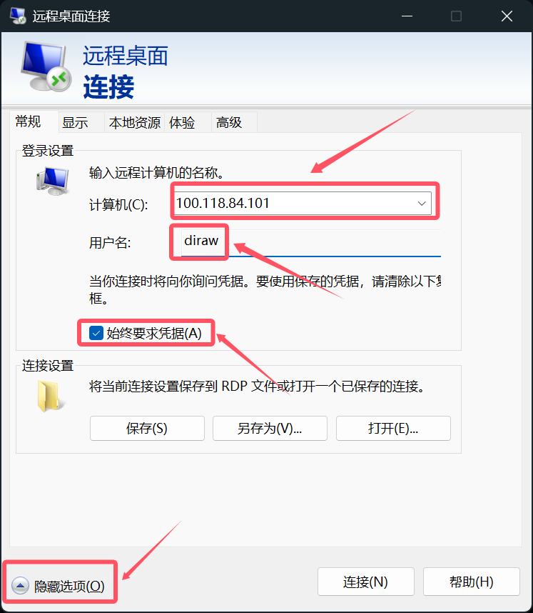Click the large monitor banner icon

click(46, 66)
